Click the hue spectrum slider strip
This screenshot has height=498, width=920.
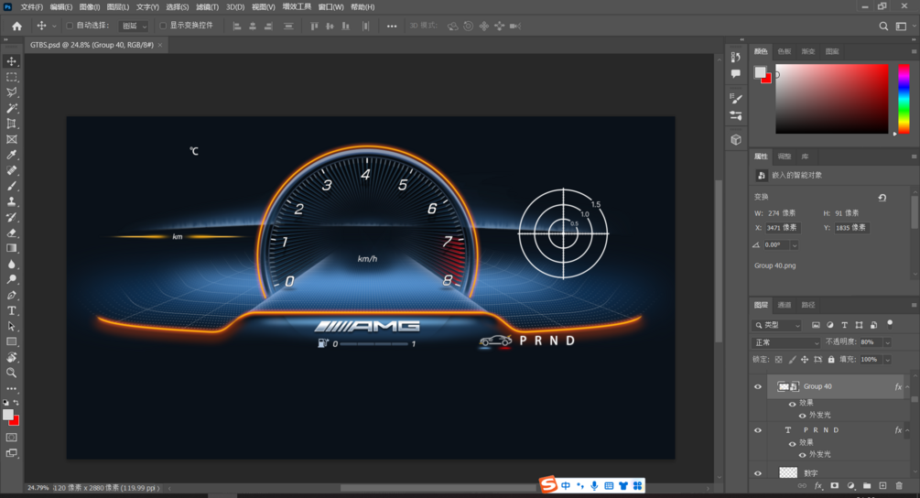(904, 99)
